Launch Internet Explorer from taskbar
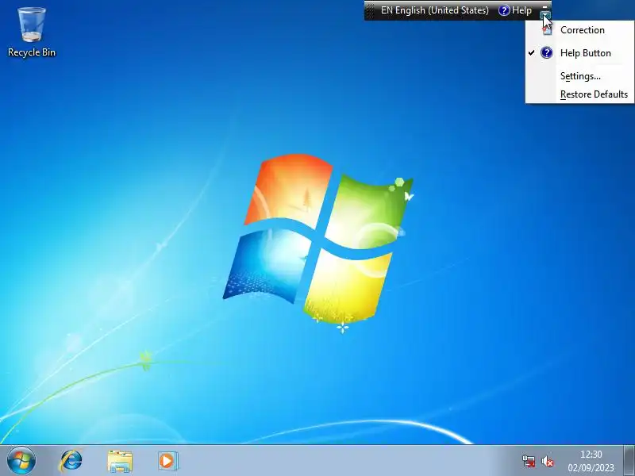635x476 pixels. (x=71, y=461)
